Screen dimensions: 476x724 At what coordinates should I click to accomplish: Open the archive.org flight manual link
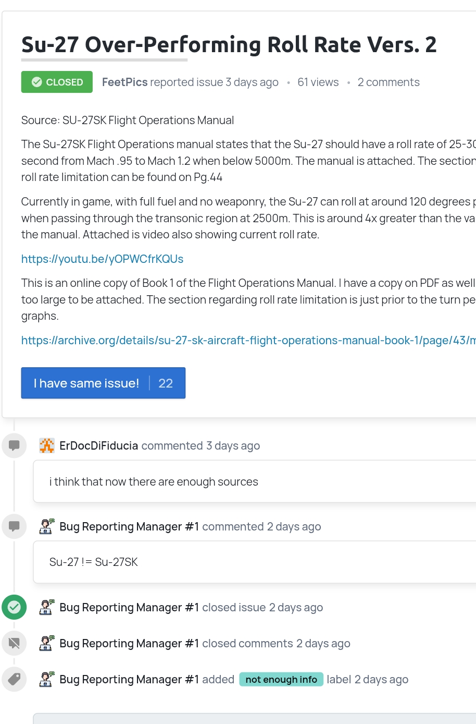248,340
